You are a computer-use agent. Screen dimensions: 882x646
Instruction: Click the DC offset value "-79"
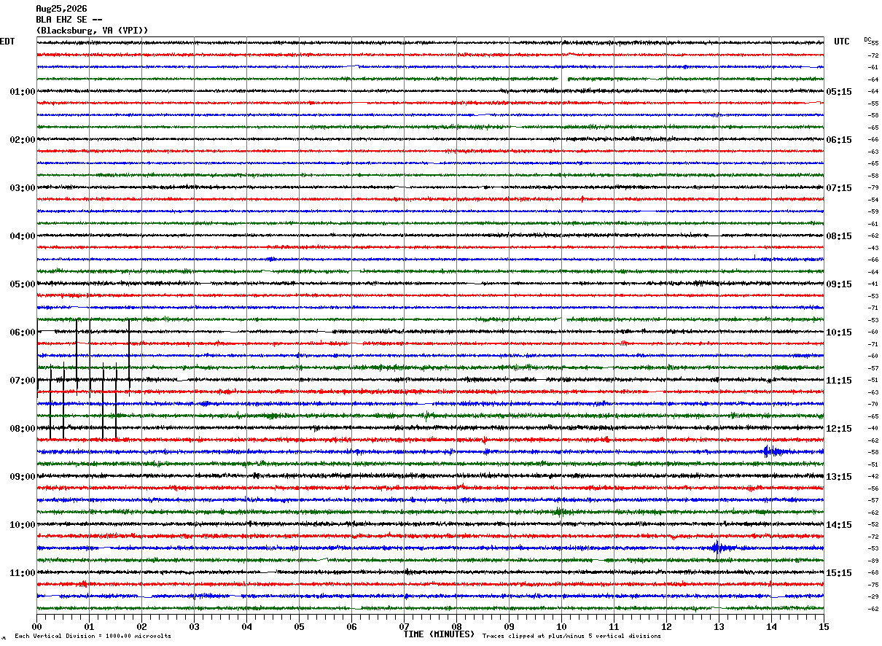pos(873,188)
